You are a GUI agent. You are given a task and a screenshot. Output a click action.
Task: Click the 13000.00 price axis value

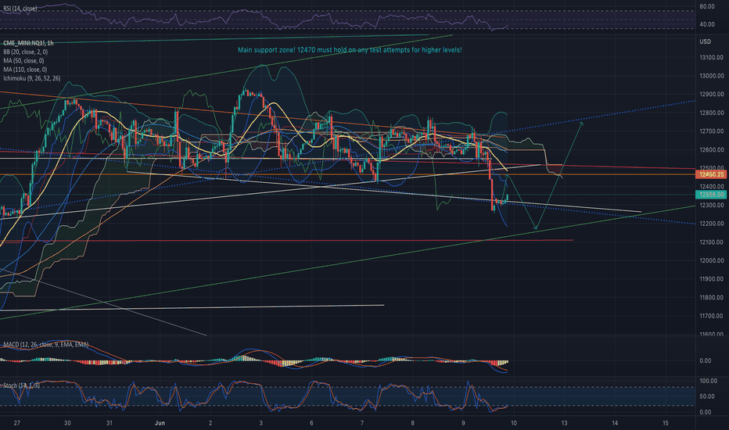(x=711, y=76)
